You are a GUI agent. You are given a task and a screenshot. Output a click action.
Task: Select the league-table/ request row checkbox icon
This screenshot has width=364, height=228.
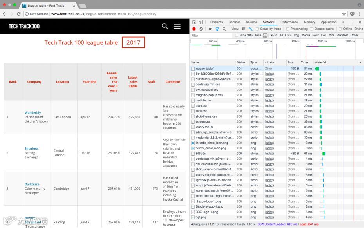coord(193,69)
